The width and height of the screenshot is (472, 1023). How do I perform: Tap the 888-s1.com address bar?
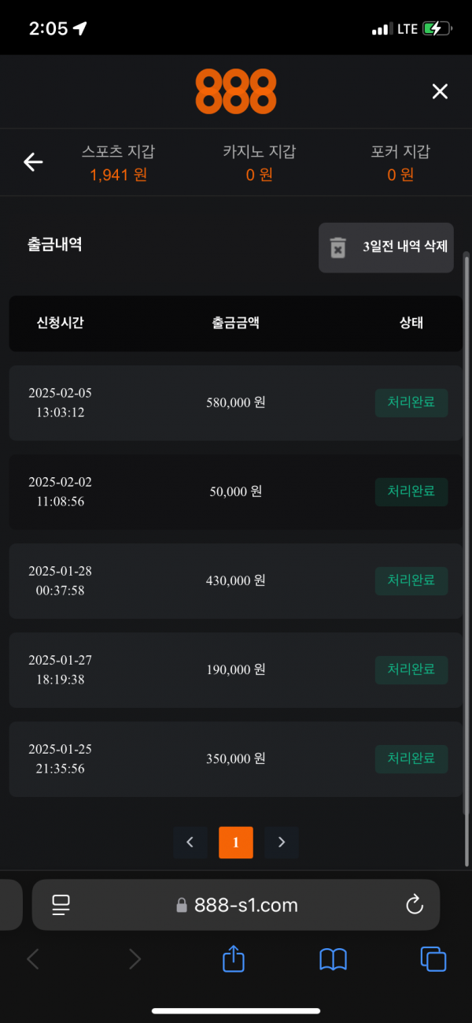(x=245, y=905)
